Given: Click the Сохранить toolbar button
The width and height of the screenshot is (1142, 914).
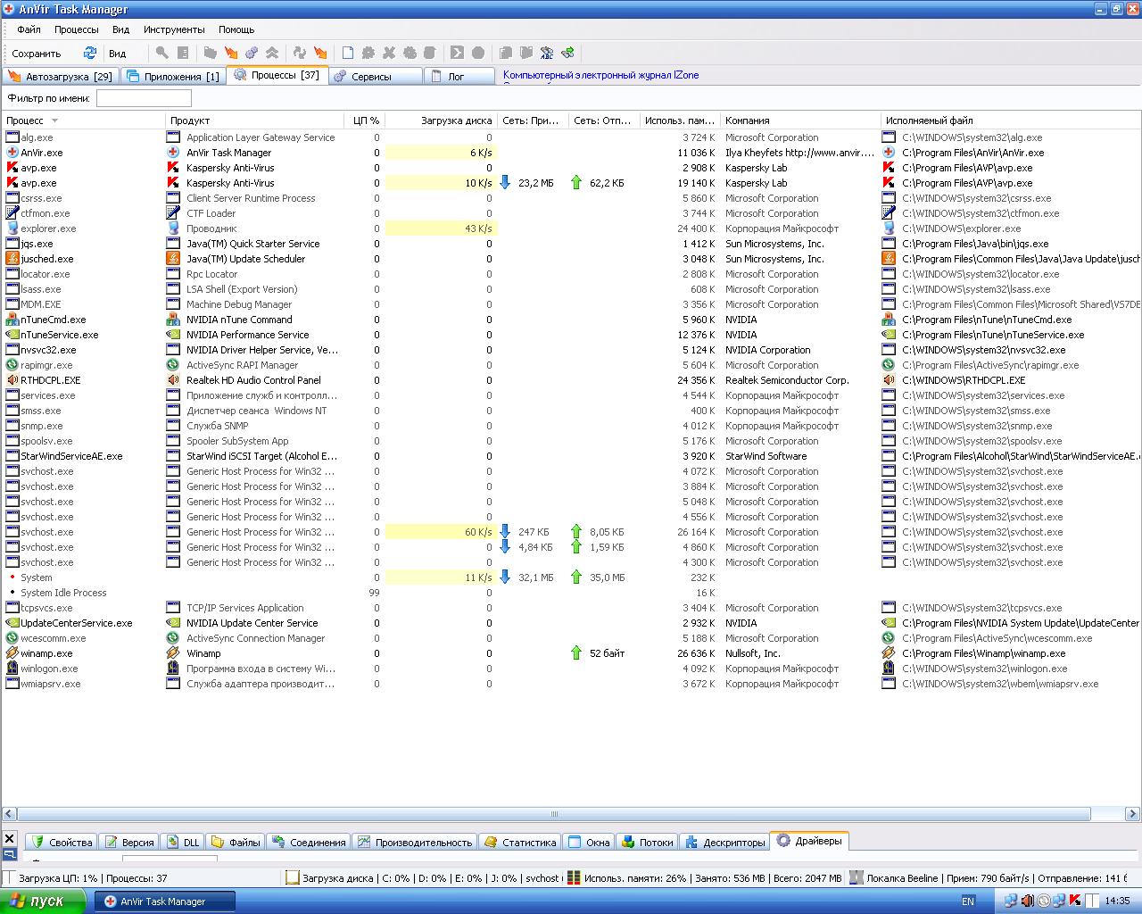Looking at the screenshot, I should point(37,54).
